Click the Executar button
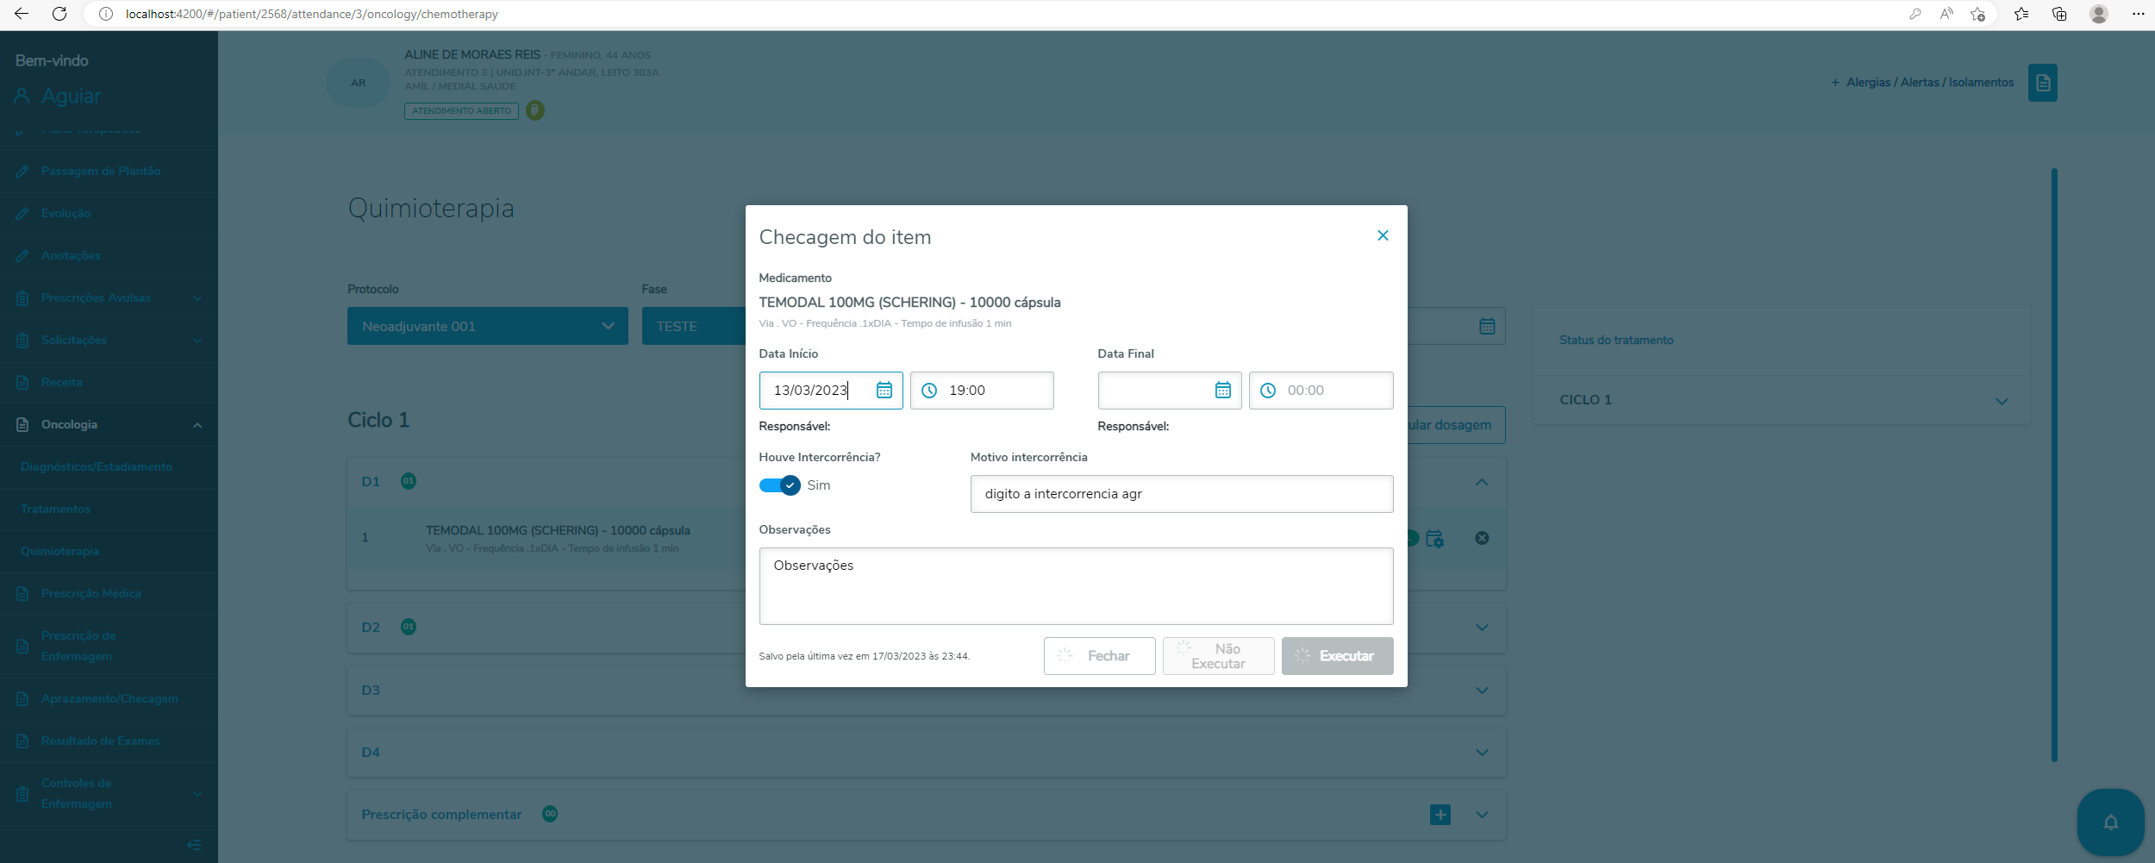The height and width of the screenshot is (863, 2155). pos(1337,656)
